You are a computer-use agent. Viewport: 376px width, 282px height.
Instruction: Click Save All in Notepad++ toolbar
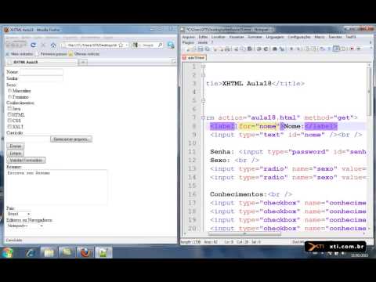(x=207, y=49)
